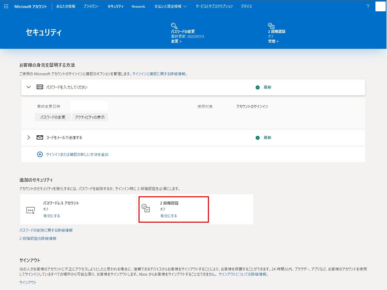Click the help question mark icon

tap(368, 6)
